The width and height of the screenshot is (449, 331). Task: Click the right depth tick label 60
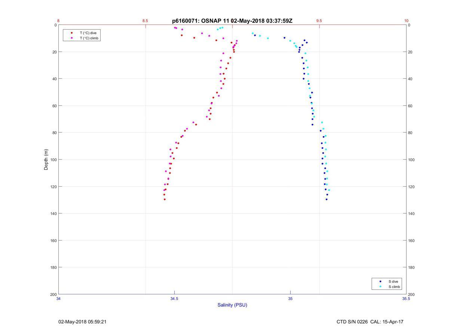click(x=410, y=106)
